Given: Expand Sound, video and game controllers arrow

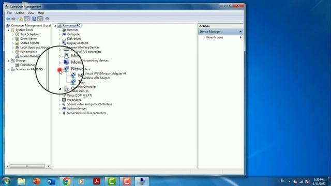Looking at the screenshot, I should [x=60, y=104].
